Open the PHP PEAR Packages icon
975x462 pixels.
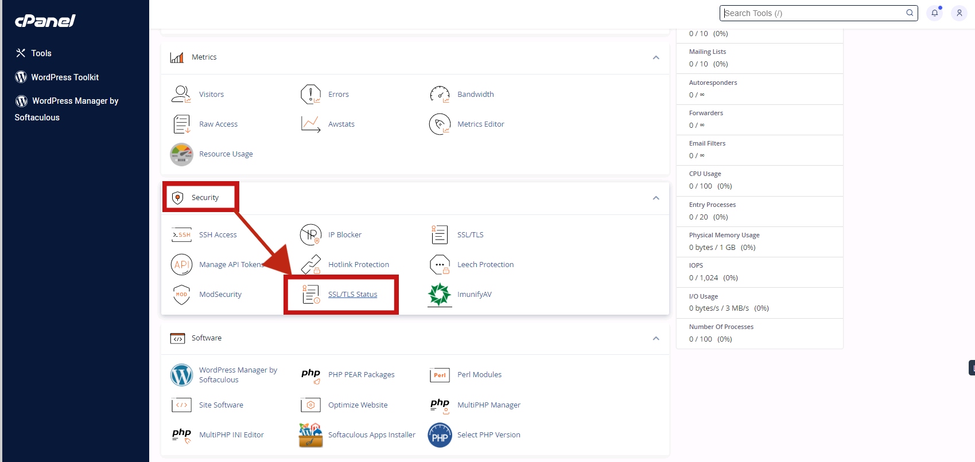[x=310, y=375]
